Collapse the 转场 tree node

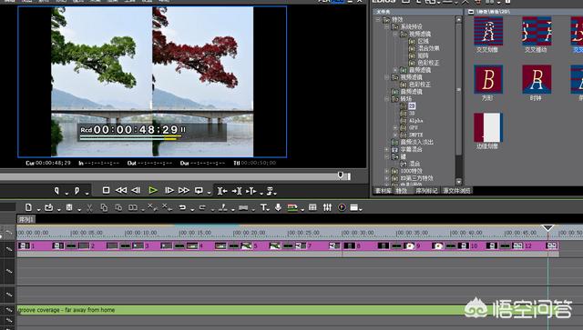pyautogui.click(x=386, y=99)
